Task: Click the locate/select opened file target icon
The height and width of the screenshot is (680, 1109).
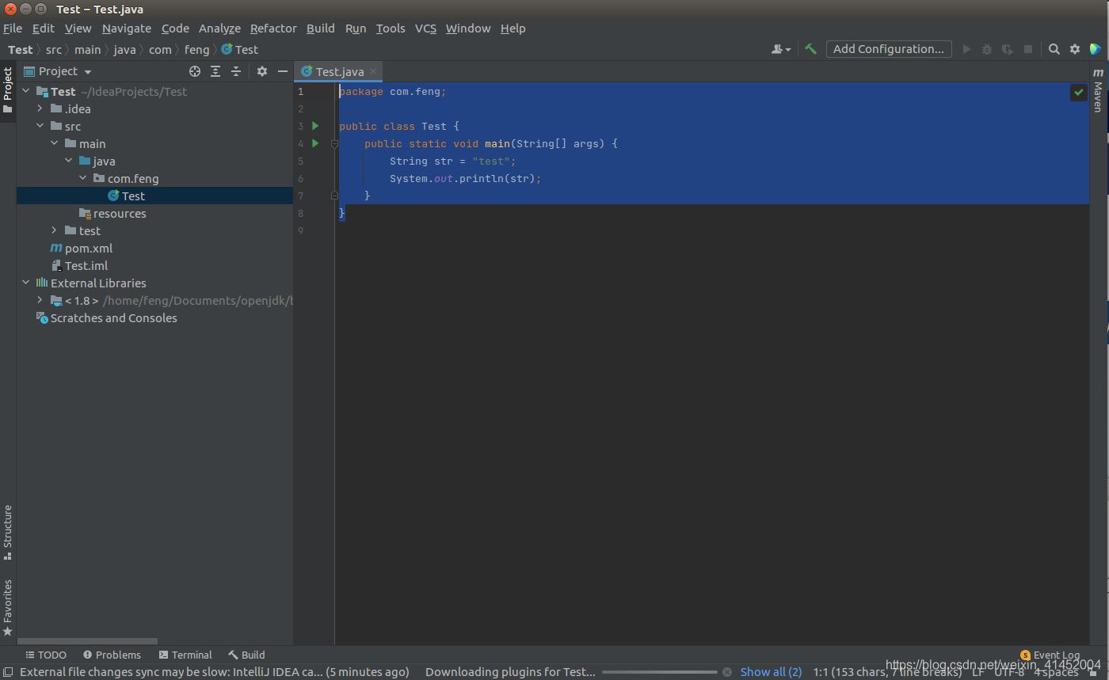Action: coord(194,71)
